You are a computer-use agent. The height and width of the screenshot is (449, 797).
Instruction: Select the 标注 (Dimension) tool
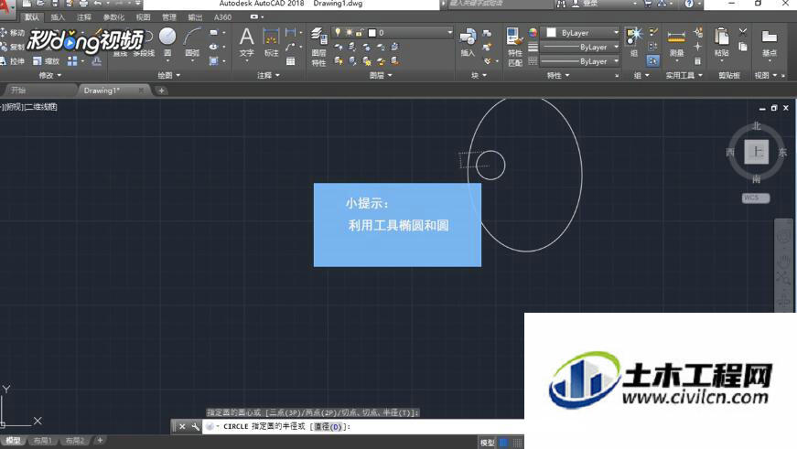tap(271, 43)
